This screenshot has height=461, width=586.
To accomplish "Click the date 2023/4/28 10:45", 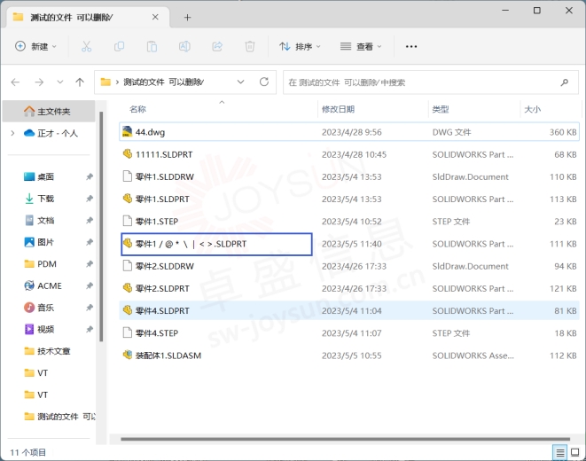I will point(354,154).
